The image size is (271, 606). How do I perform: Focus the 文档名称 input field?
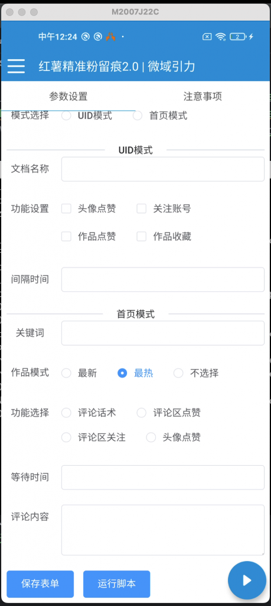tap(163, 169)
